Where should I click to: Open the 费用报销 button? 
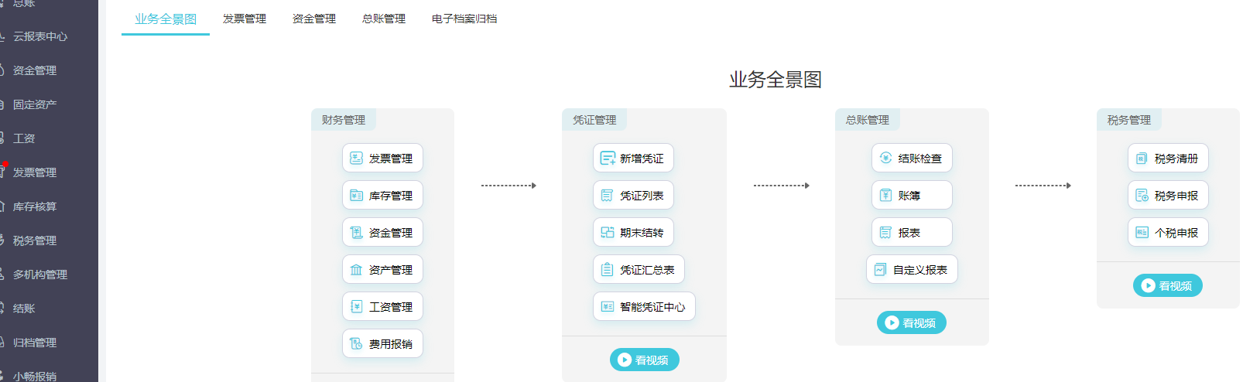tap(382, 344)
